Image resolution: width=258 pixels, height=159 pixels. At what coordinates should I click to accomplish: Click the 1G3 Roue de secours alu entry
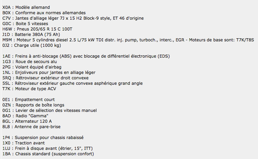click(x=30, y=61)
